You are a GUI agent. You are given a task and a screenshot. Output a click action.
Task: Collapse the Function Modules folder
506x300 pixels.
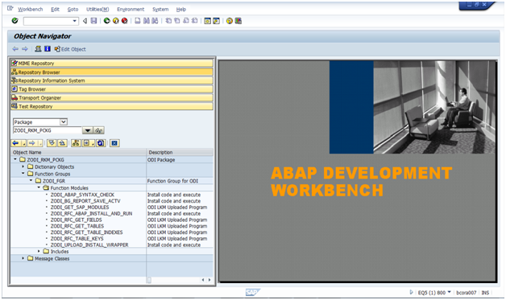(x=39, y=187)
